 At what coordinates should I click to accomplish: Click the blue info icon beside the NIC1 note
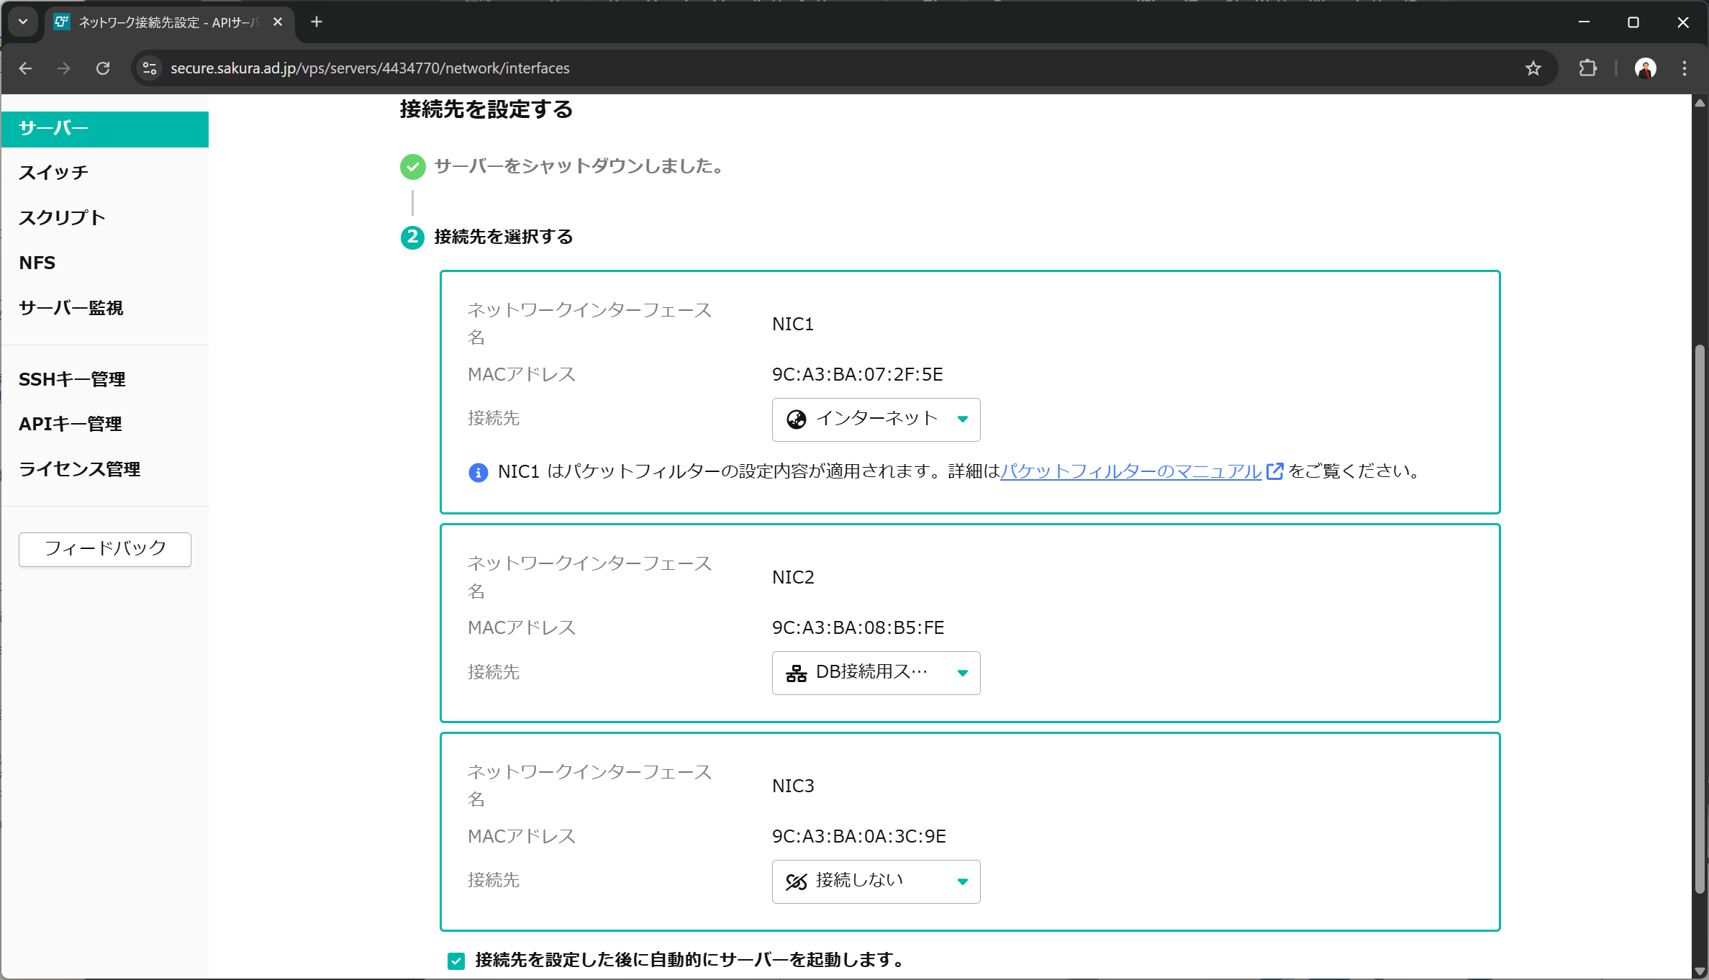click(478, 473)
